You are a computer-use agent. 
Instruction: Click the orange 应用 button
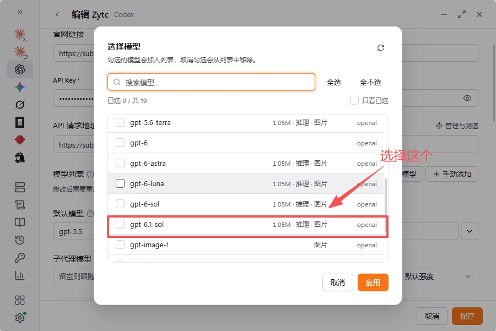[373, 283]
